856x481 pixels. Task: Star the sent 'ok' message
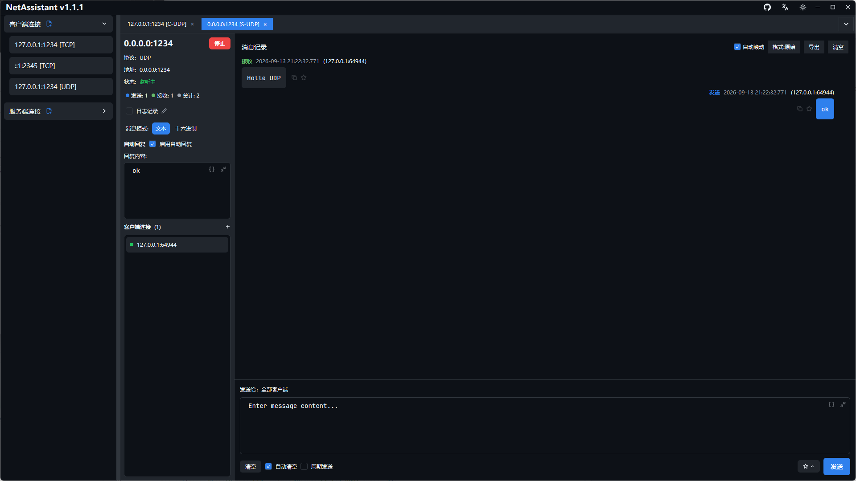[809, 109]
